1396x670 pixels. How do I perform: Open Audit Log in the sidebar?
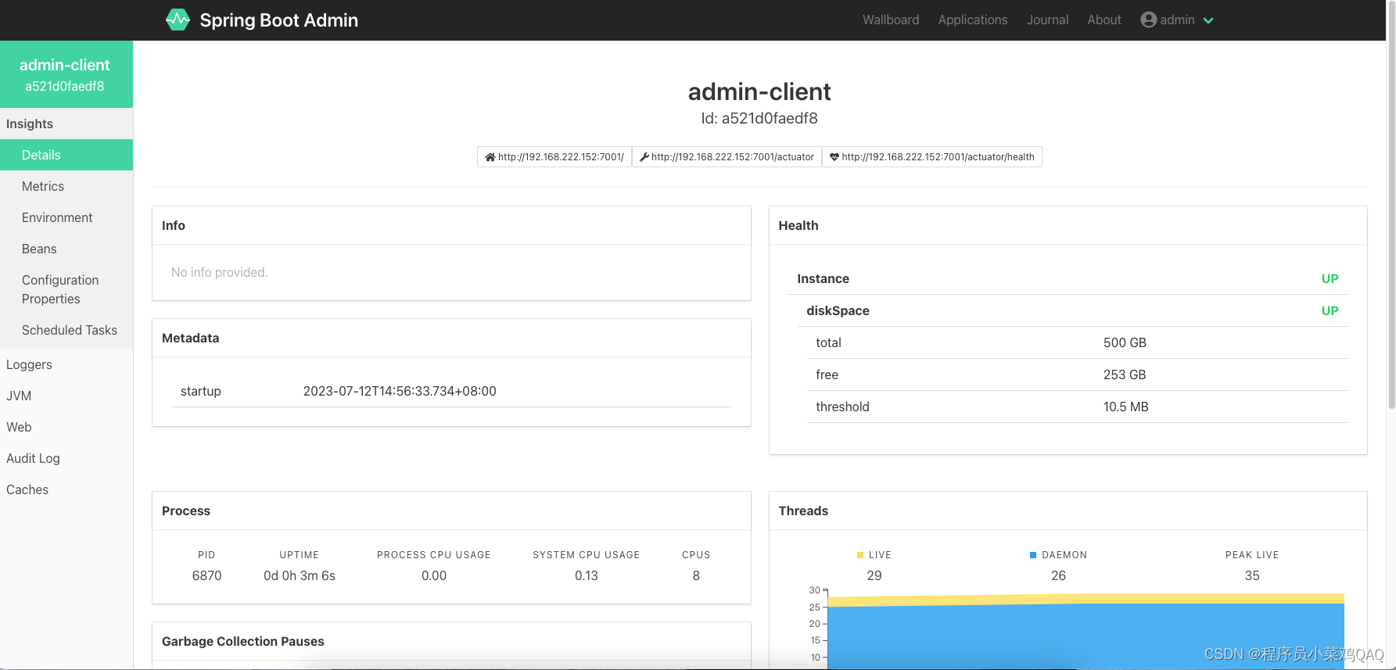point(66,458)
